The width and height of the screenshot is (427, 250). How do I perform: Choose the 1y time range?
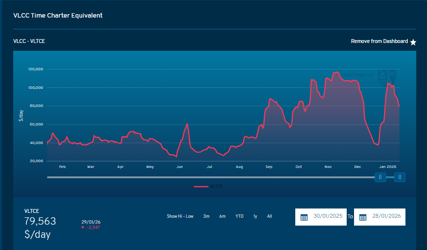click(255, 216)
